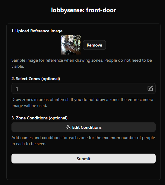Click the word front-door in the title
The height and width of the screenshot is (185, 165).
tap(101, 10)
